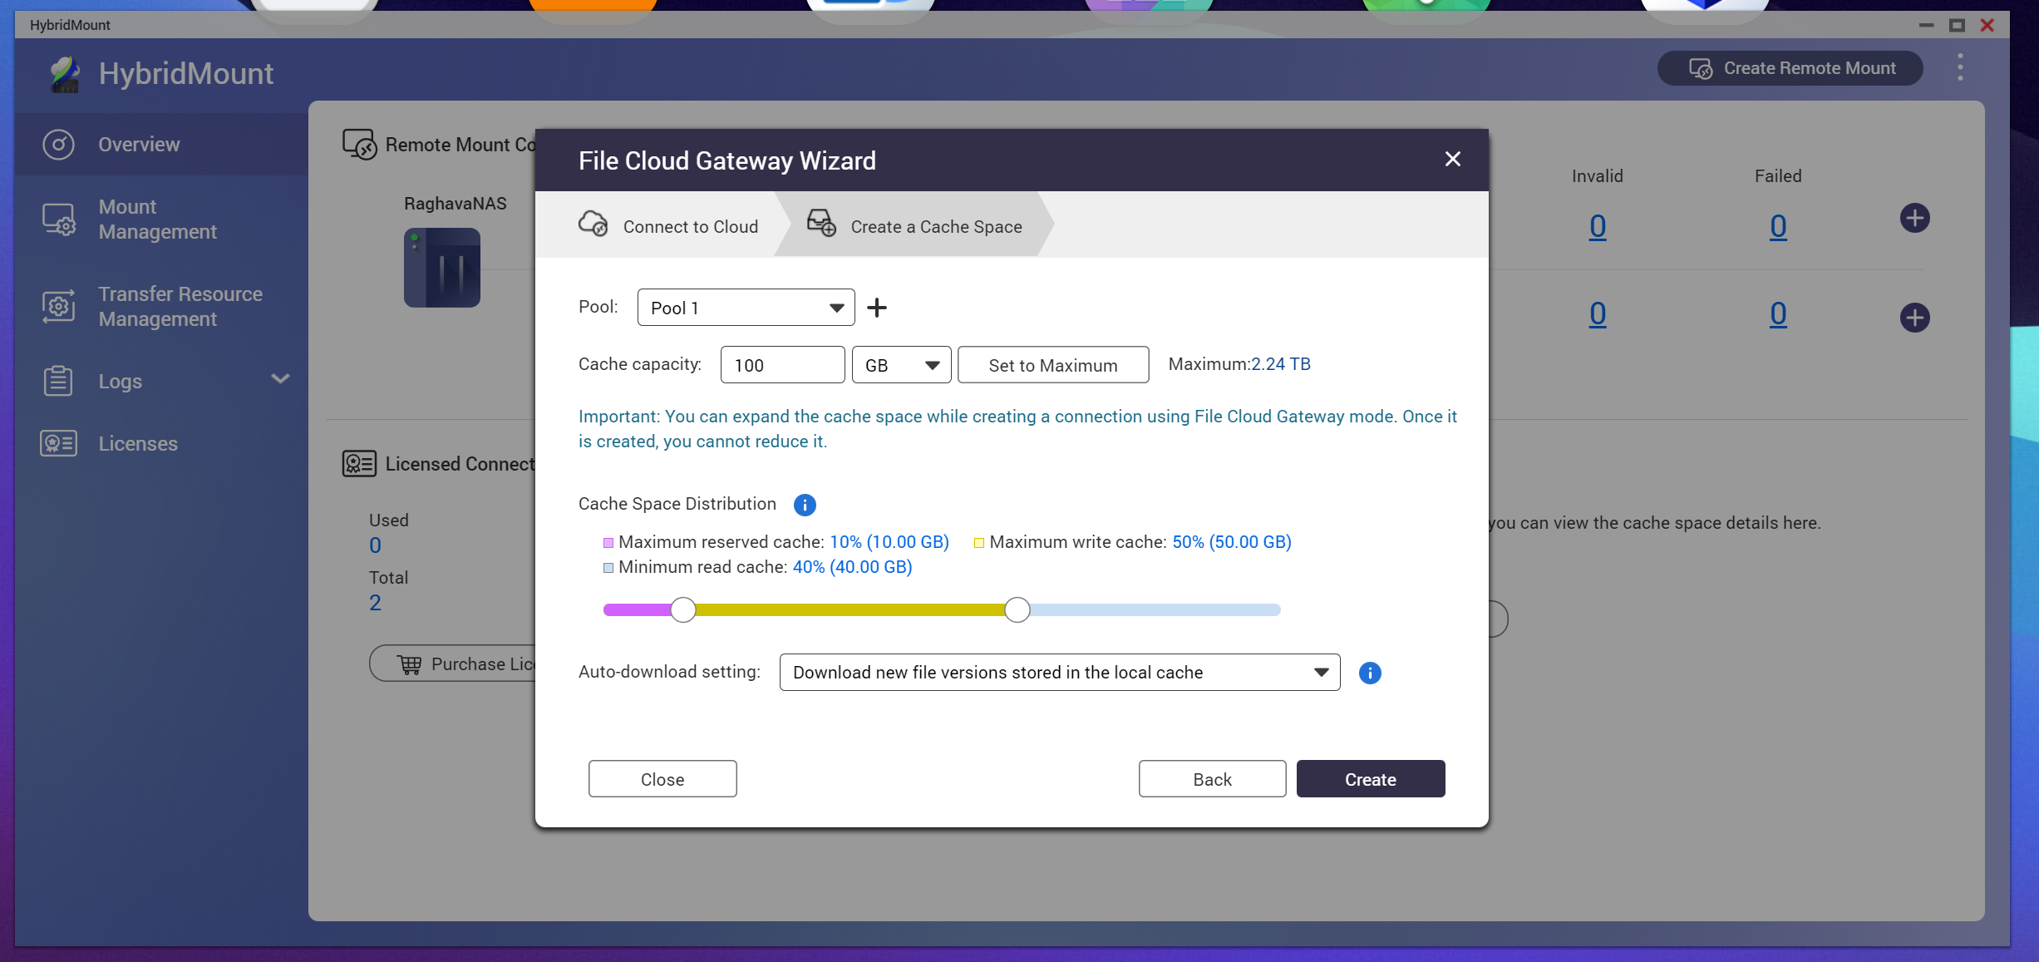Click the add pool plus icon
The image size is (2039, 962).
tap(877, 308)
